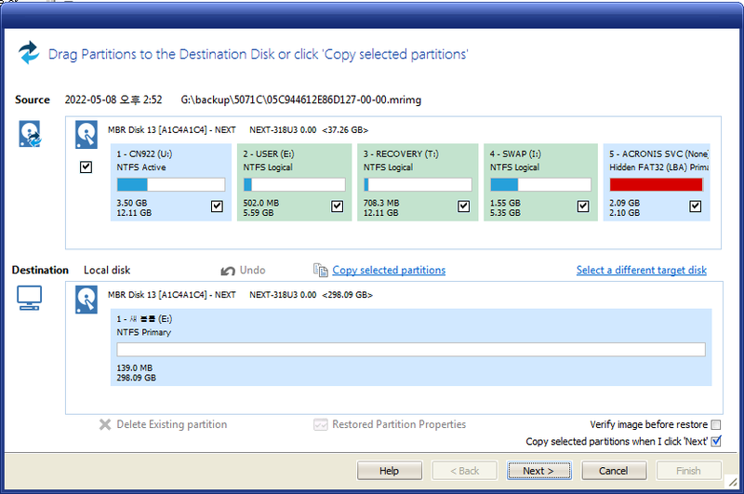The image size is (744, 494).
Task: Click the destination MBR Disk drive icon
Action: coord(86,300)
